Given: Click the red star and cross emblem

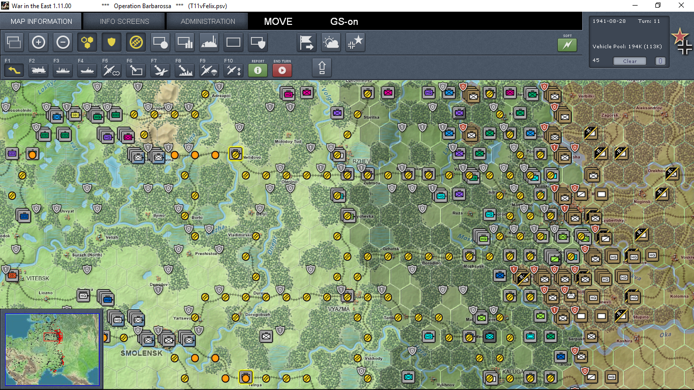Looking at the screenshot, I should pos(681,41).
